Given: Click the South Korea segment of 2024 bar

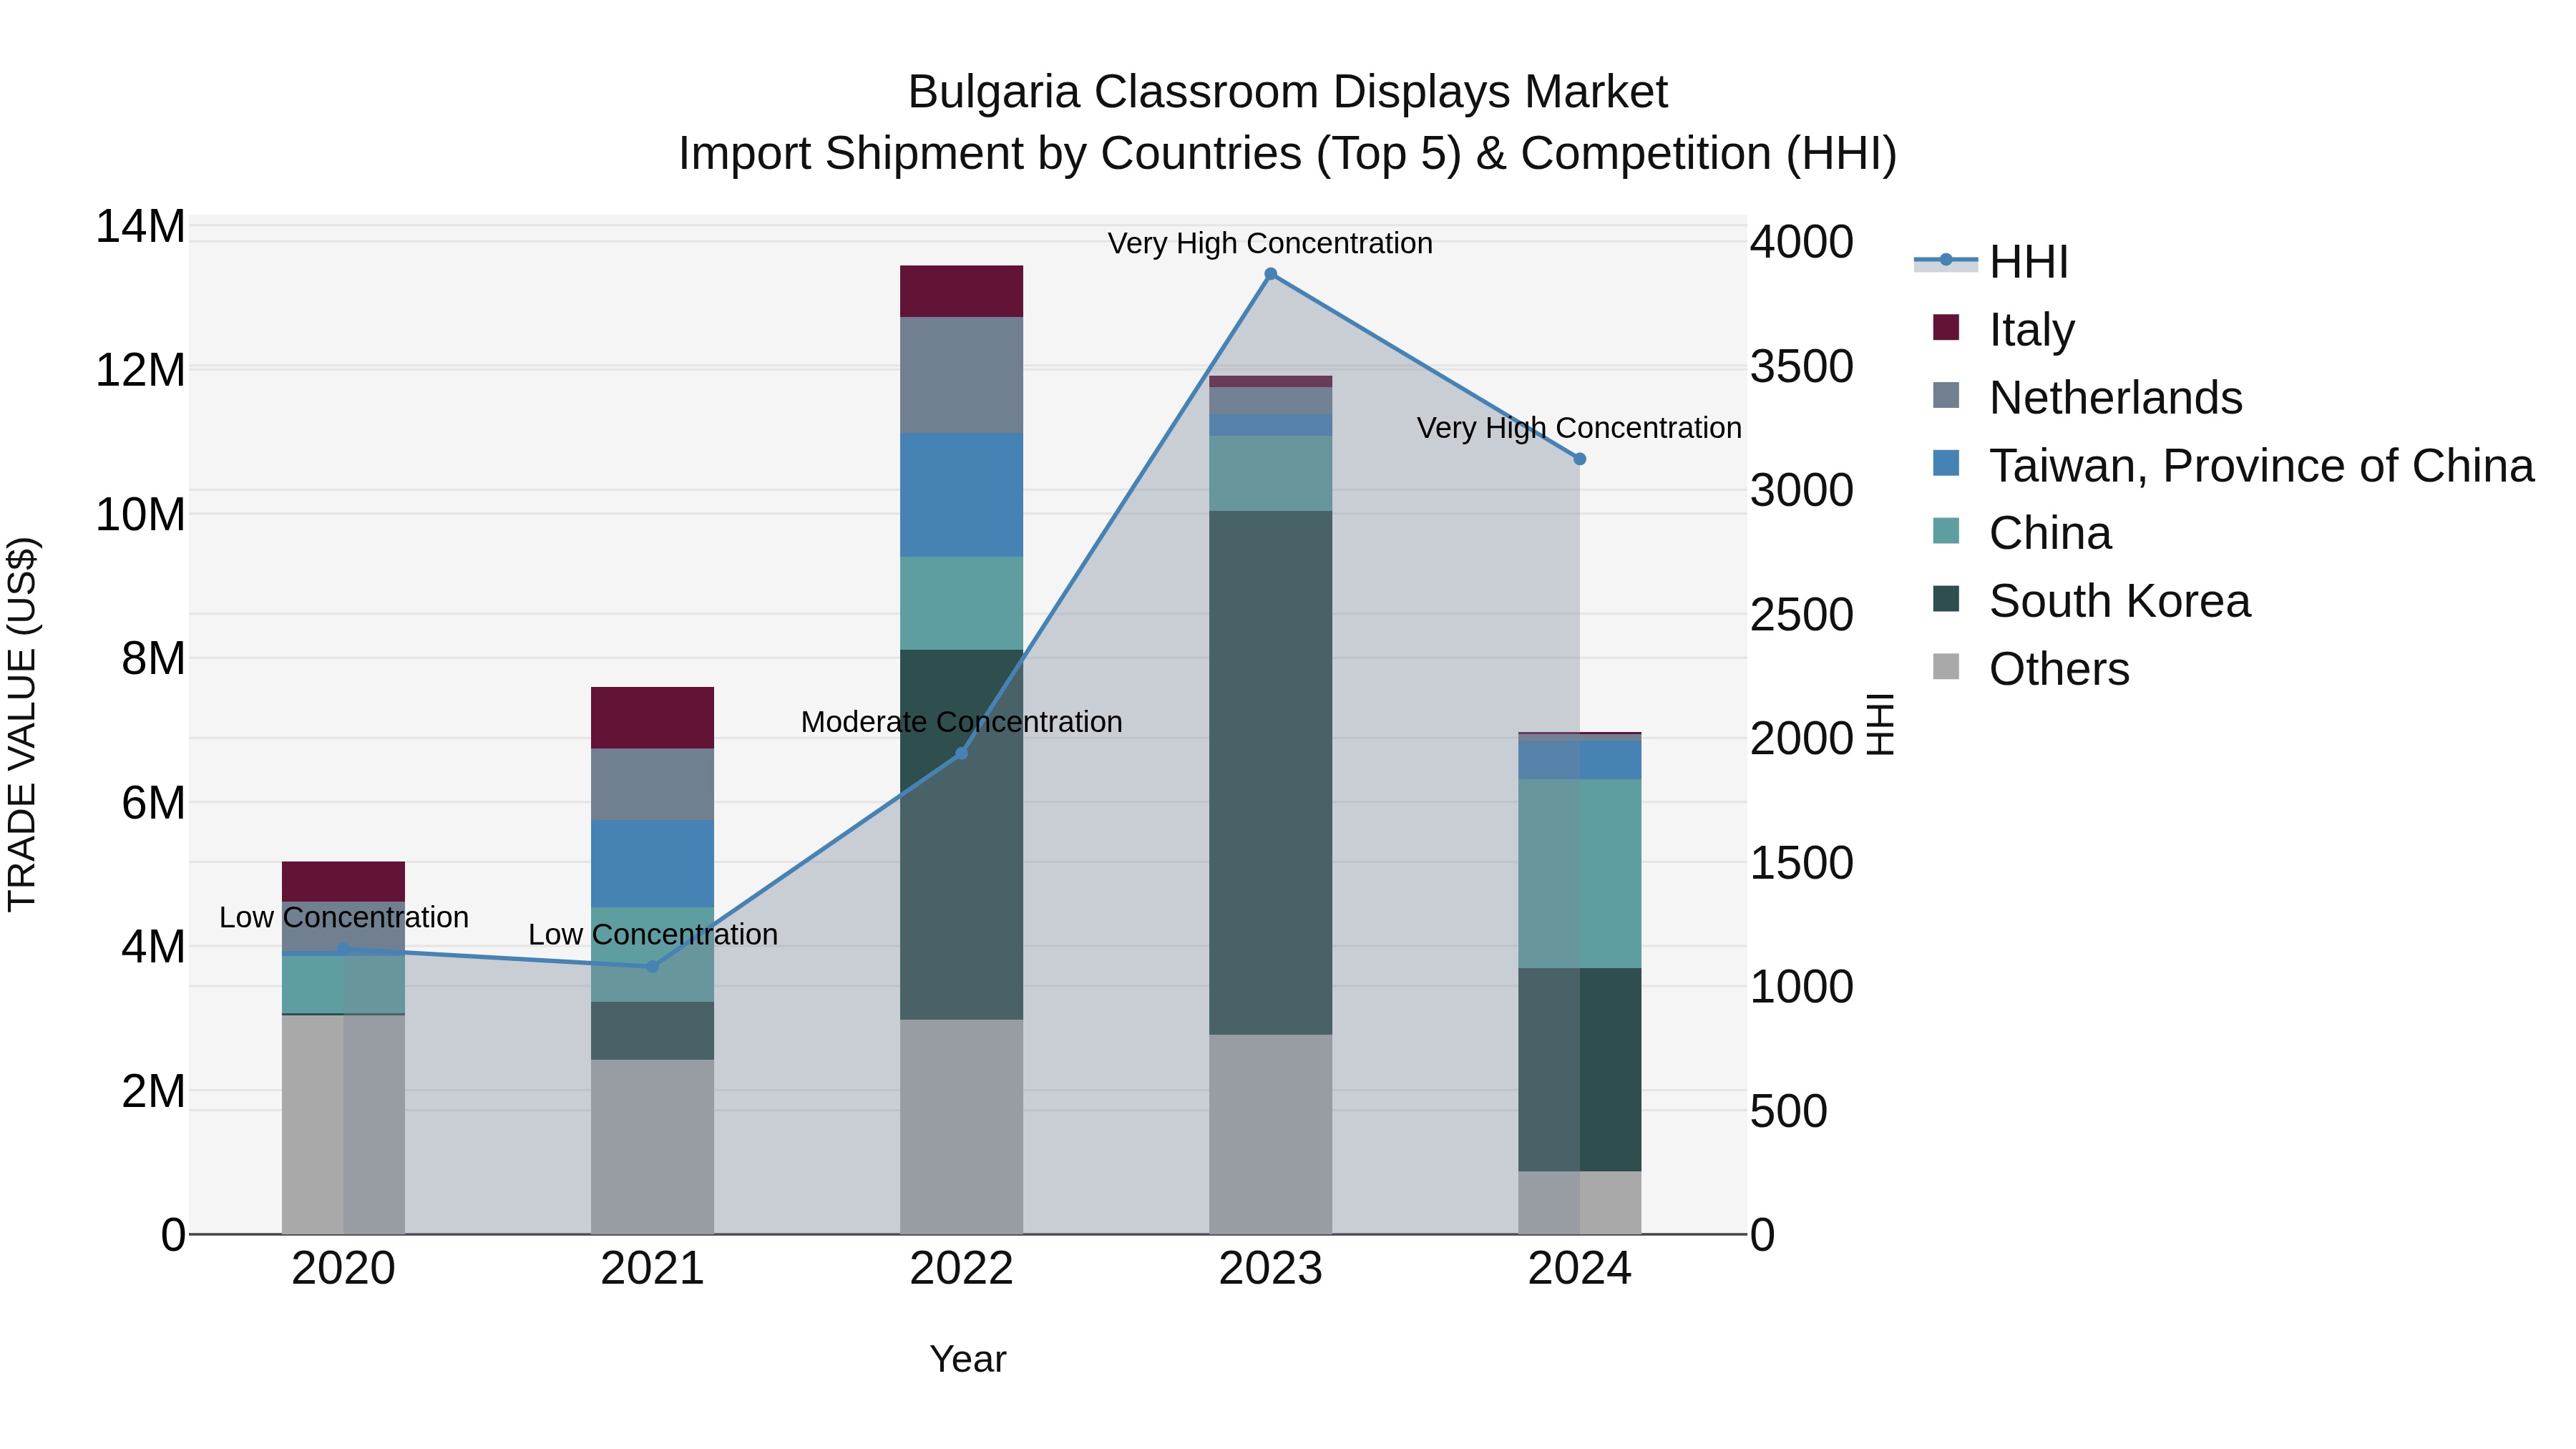Looking at the screenshot, I should [1580, 1070].
